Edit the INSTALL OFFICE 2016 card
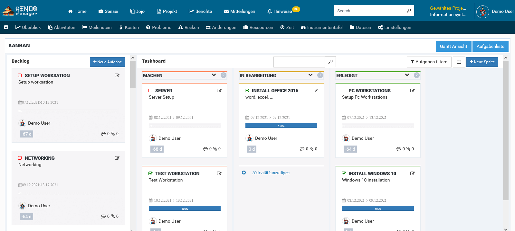Viewport: 515px width, 231px height. 316,91
